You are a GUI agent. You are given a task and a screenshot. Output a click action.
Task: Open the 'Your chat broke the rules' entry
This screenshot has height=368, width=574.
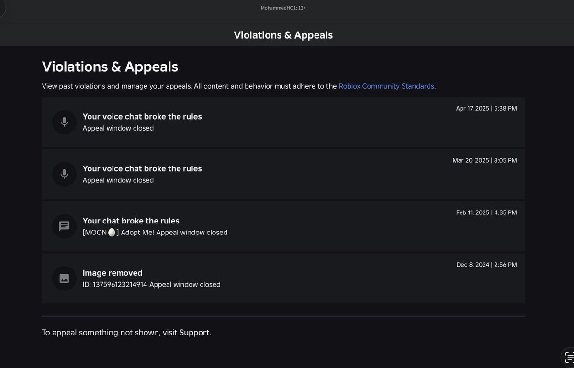tap(283, 226)
